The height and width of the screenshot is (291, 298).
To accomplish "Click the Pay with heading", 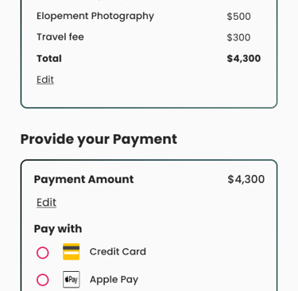I will (58, 229).
